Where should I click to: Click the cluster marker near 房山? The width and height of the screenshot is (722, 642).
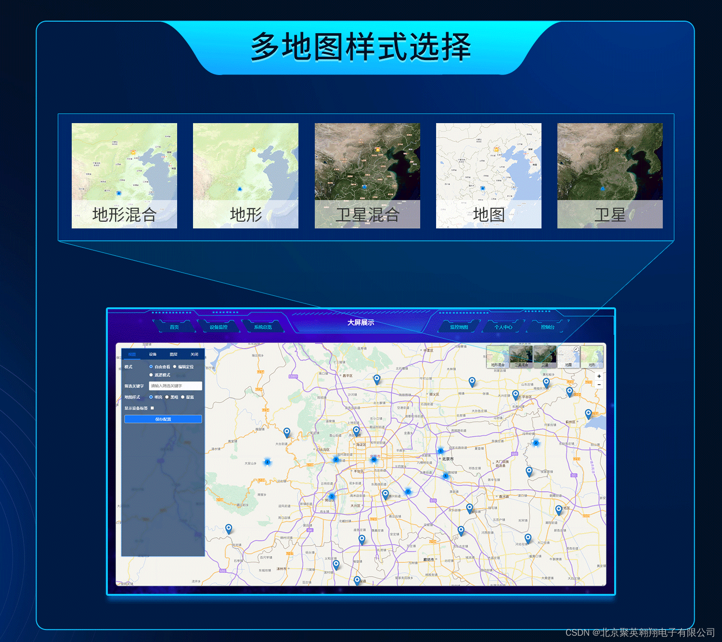click(332, 496)
